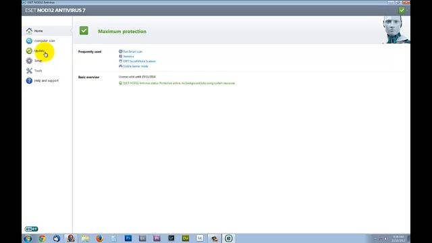
Task: Click the large green Maximum protection checkmark
Action: click(x=84, y=30)
